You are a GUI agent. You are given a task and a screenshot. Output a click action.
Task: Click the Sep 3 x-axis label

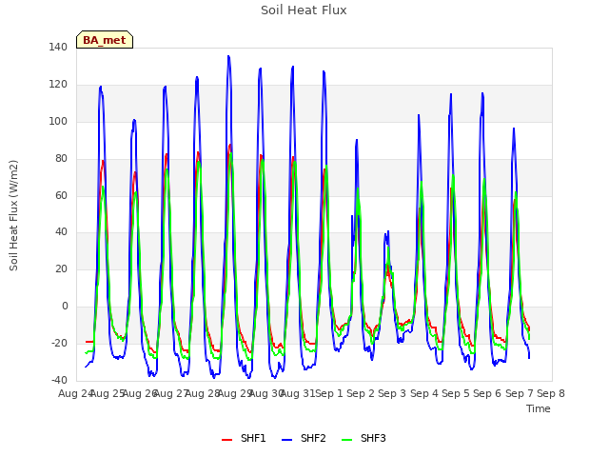coord(392,393)
